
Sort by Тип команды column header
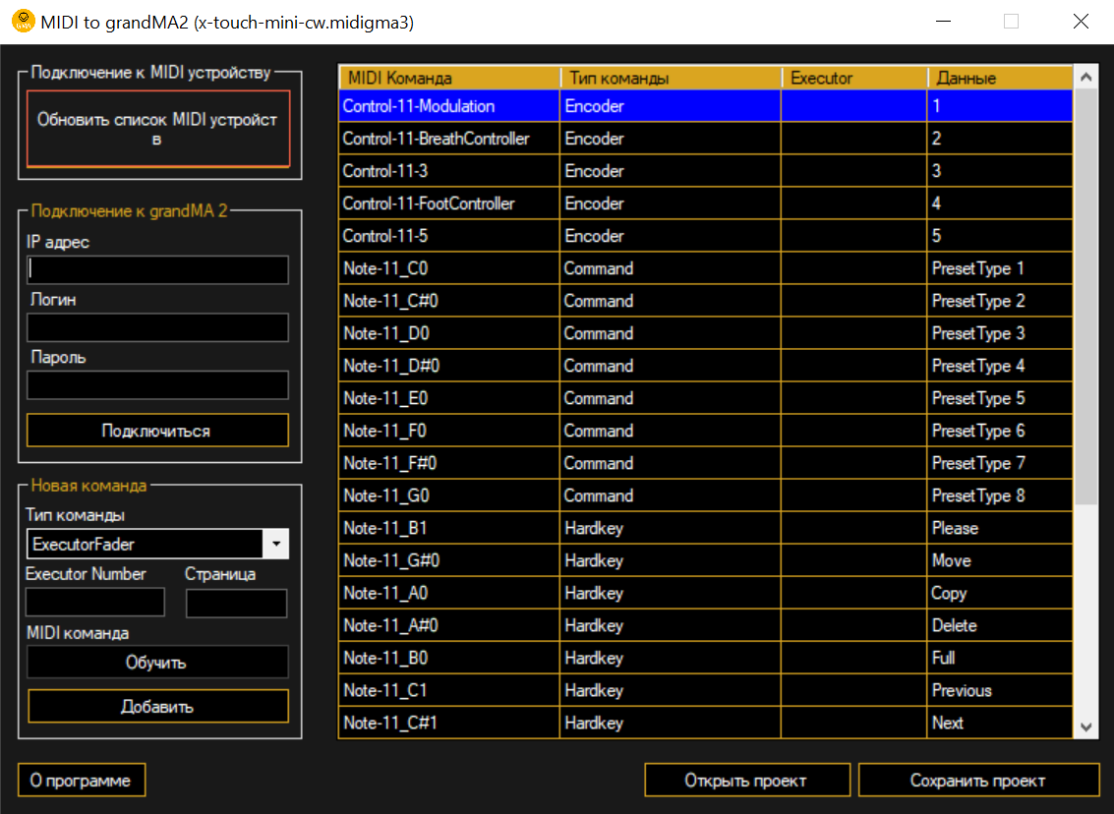[x=671, y=78]
